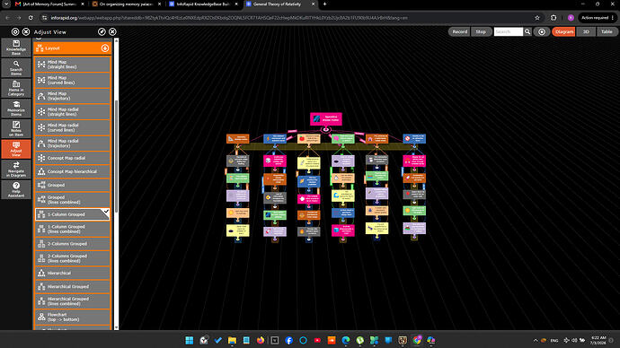Open the Notes on Item panel
620x348 pixels.
[x=16, y=128]
